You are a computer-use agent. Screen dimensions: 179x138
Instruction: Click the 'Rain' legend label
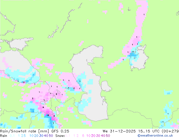click(x=4, y=136)
